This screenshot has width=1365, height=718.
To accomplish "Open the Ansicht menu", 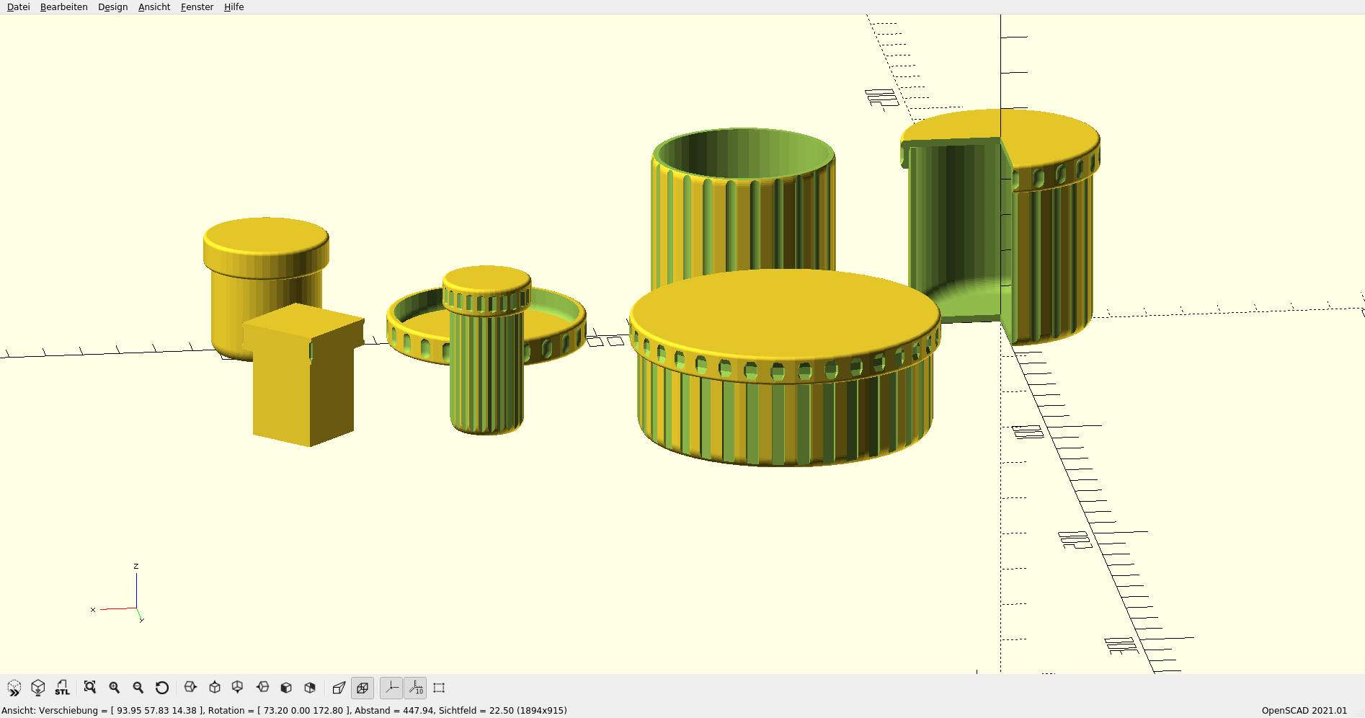I will (154, 7).
